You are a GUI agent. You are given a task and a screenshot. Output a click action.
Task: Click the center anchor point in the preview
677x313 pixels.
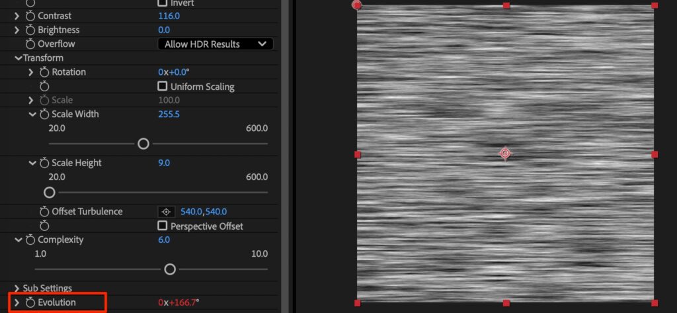506,154
